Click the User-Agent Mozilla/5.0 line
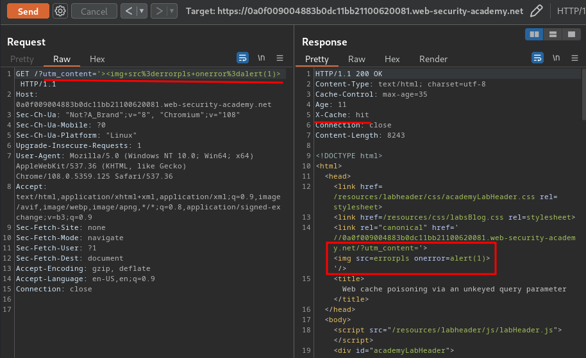Screen dimensions: 586x358 point(135,156)
